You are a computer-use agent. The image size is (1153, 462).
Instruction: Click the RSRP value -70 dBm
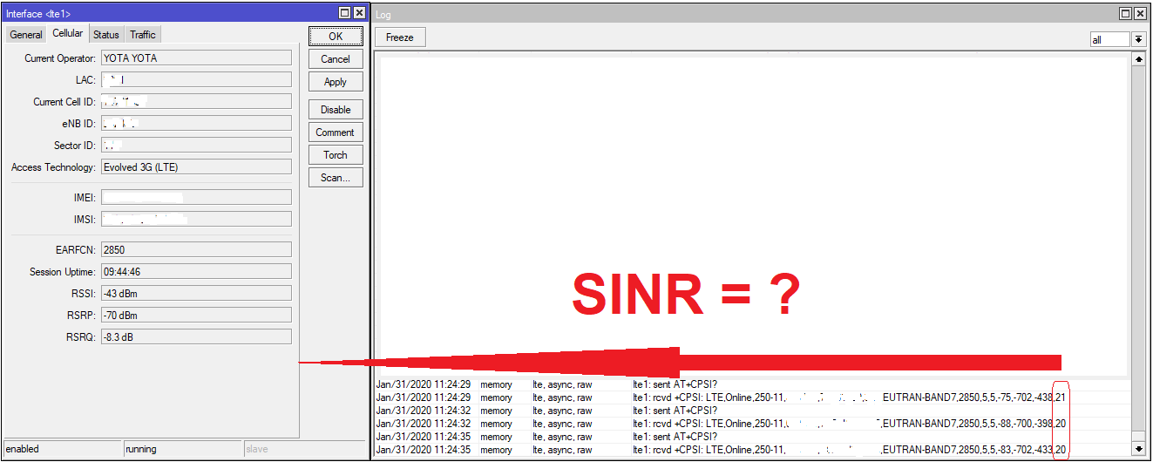click(x=196, y=315)
